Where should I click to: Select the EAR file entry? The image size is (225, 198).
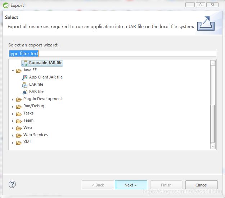(36, 84)
